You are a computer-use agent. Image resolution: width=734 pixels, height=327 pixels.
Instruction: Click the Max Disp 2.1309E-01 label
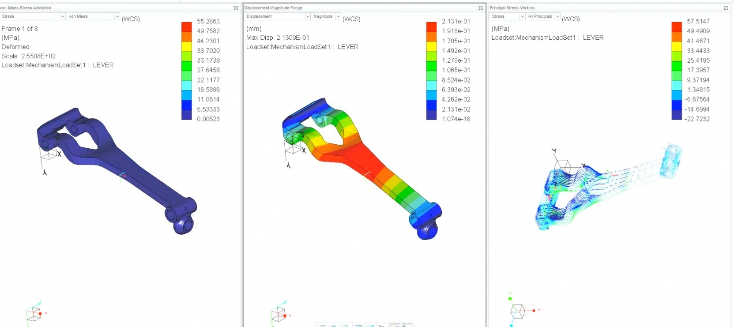click(278, 38)
